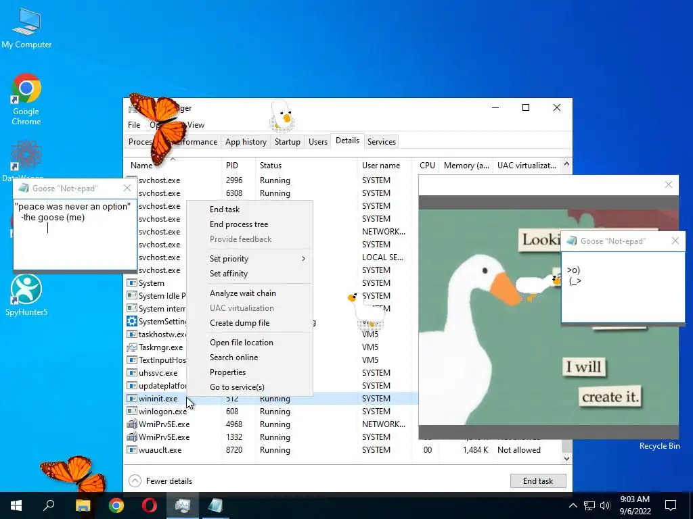
Task: Close the goose meme image window
Action: pyautogui.click(x=669, y=185)
